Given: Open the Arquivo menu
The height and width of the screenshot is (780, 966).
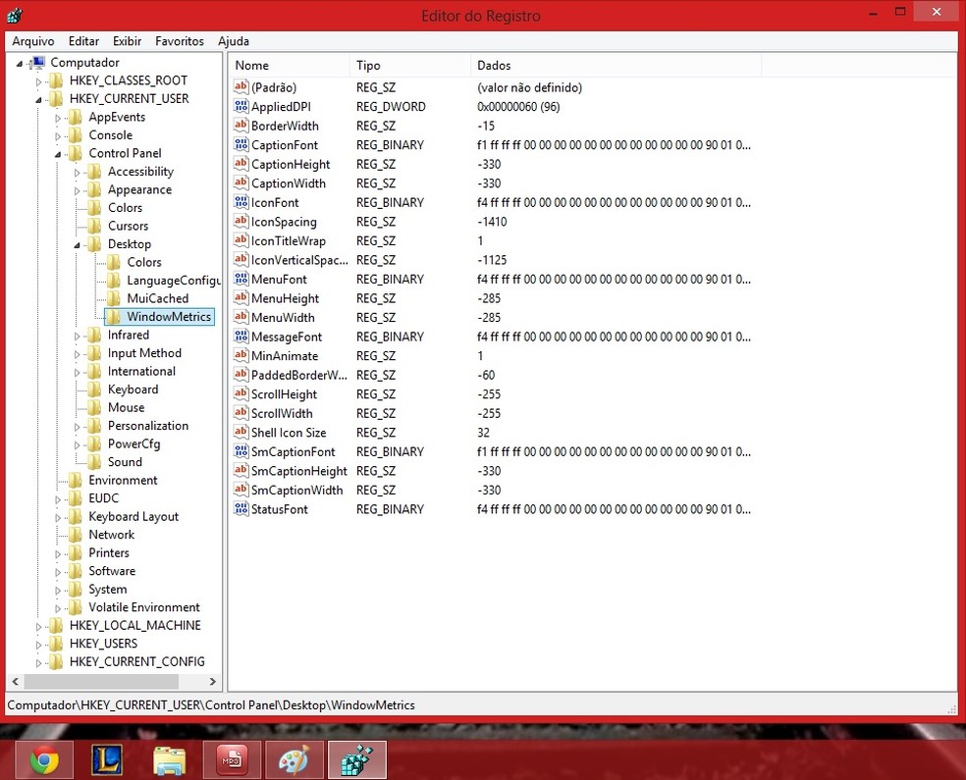Looking at the screenshot, I should pyautogui.click(x=32, y=41).
